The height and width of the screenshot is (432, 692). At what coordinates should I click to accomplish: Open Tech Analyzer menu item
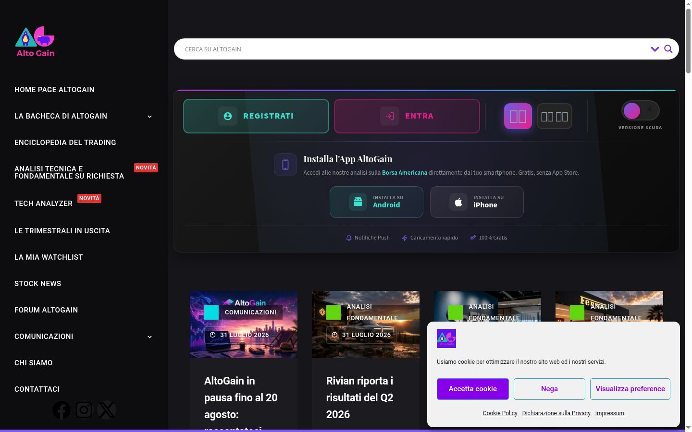(x=43, y=204)
